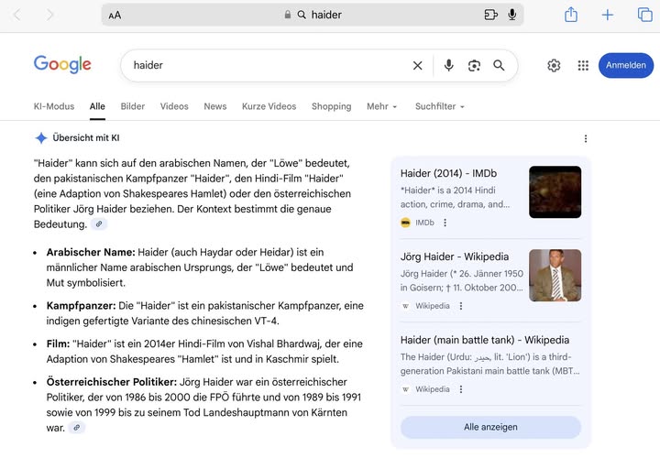Screen dimensions: 660x458
Task: Click the Jörg Haider portrait thumbnail
Action: tap(555, 276)
